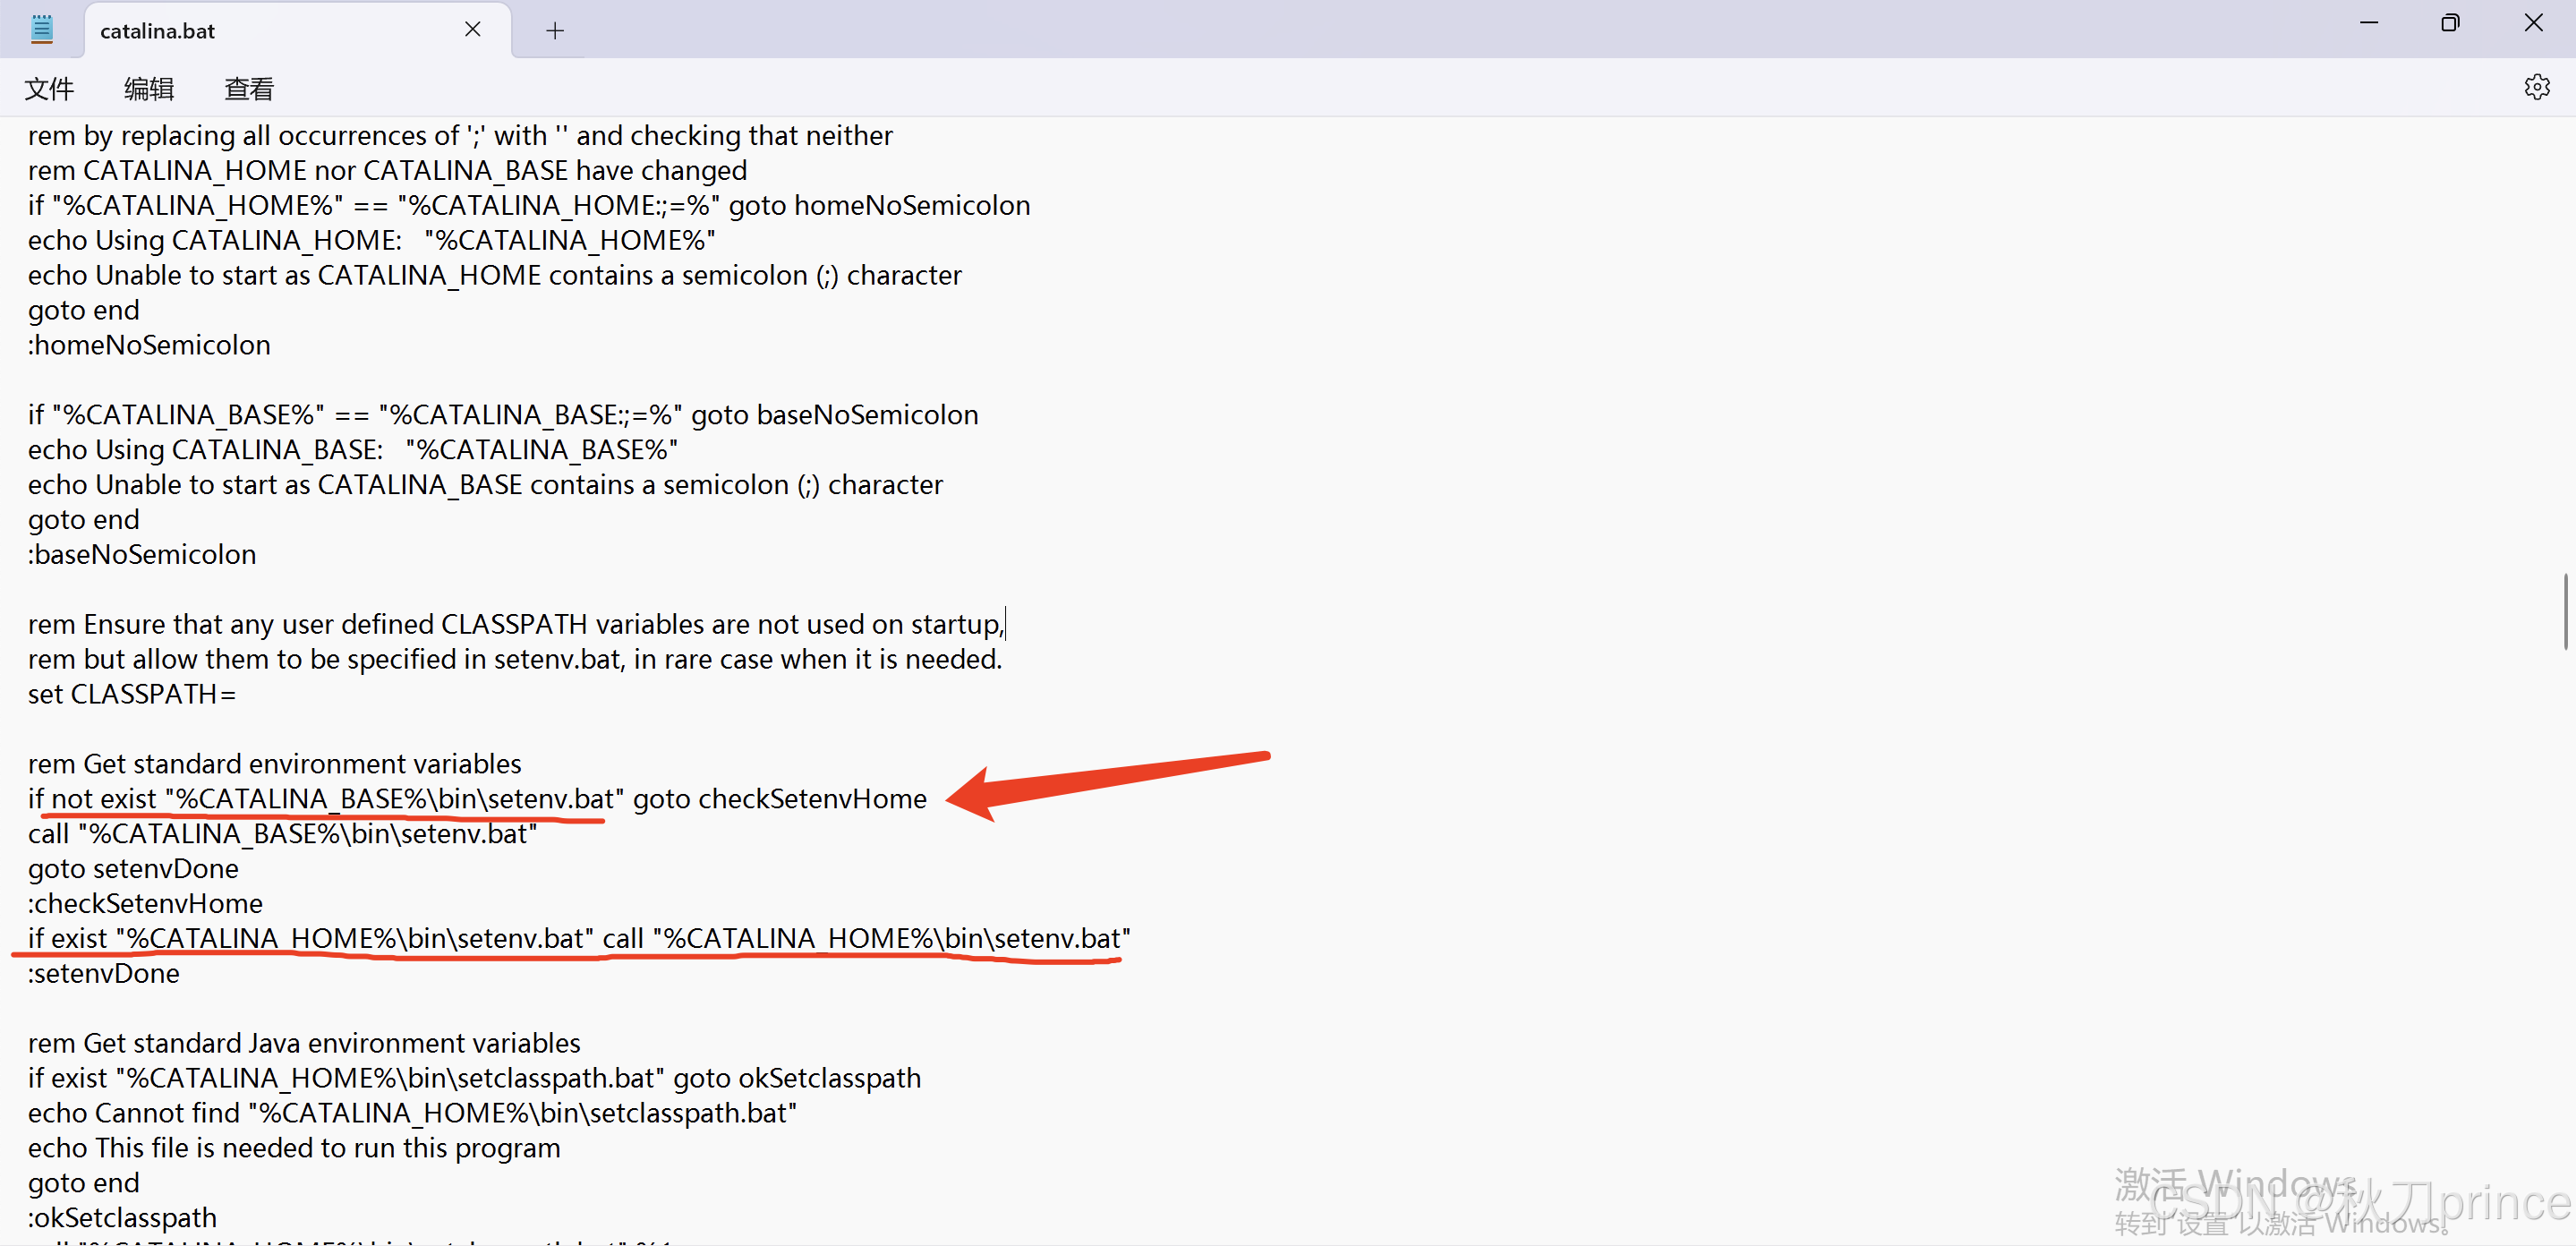Click 'echo Using CATALINA_HOME:' line
2576x1246 pixels.
(372, 240)
